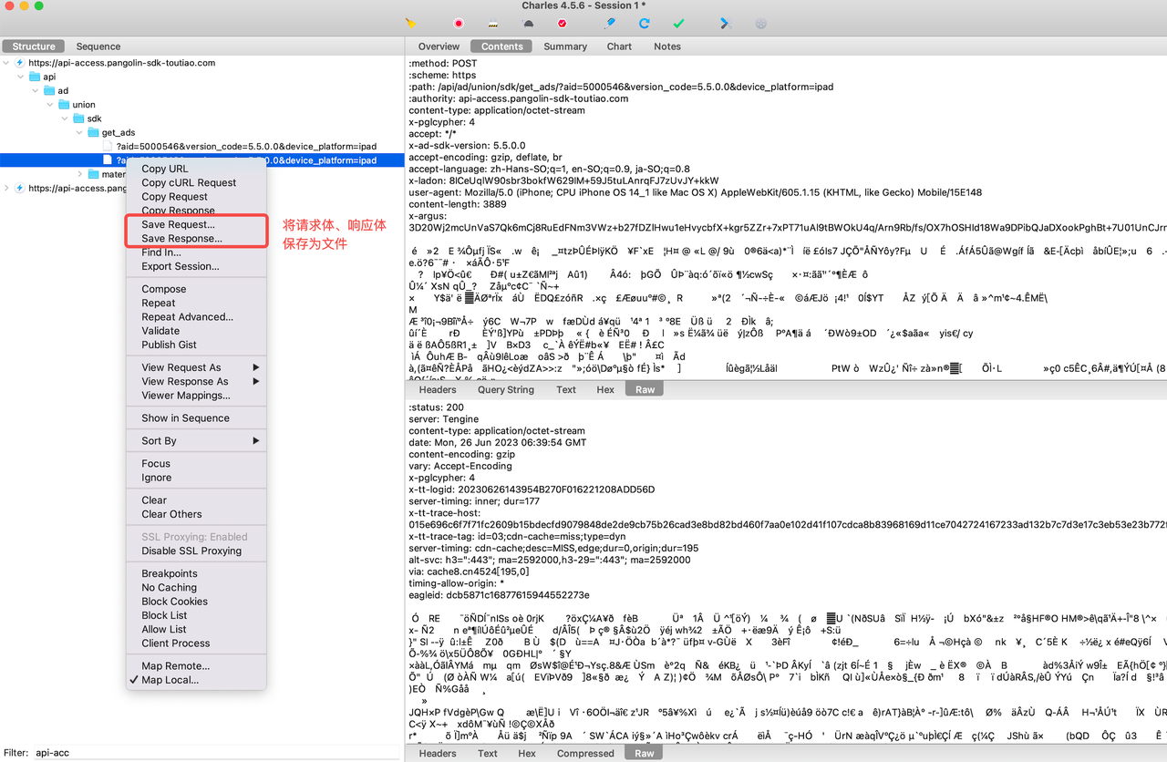Open the View Request As submenu
Viewport: 1167px width, 762px height.
(x=181, y=367)
